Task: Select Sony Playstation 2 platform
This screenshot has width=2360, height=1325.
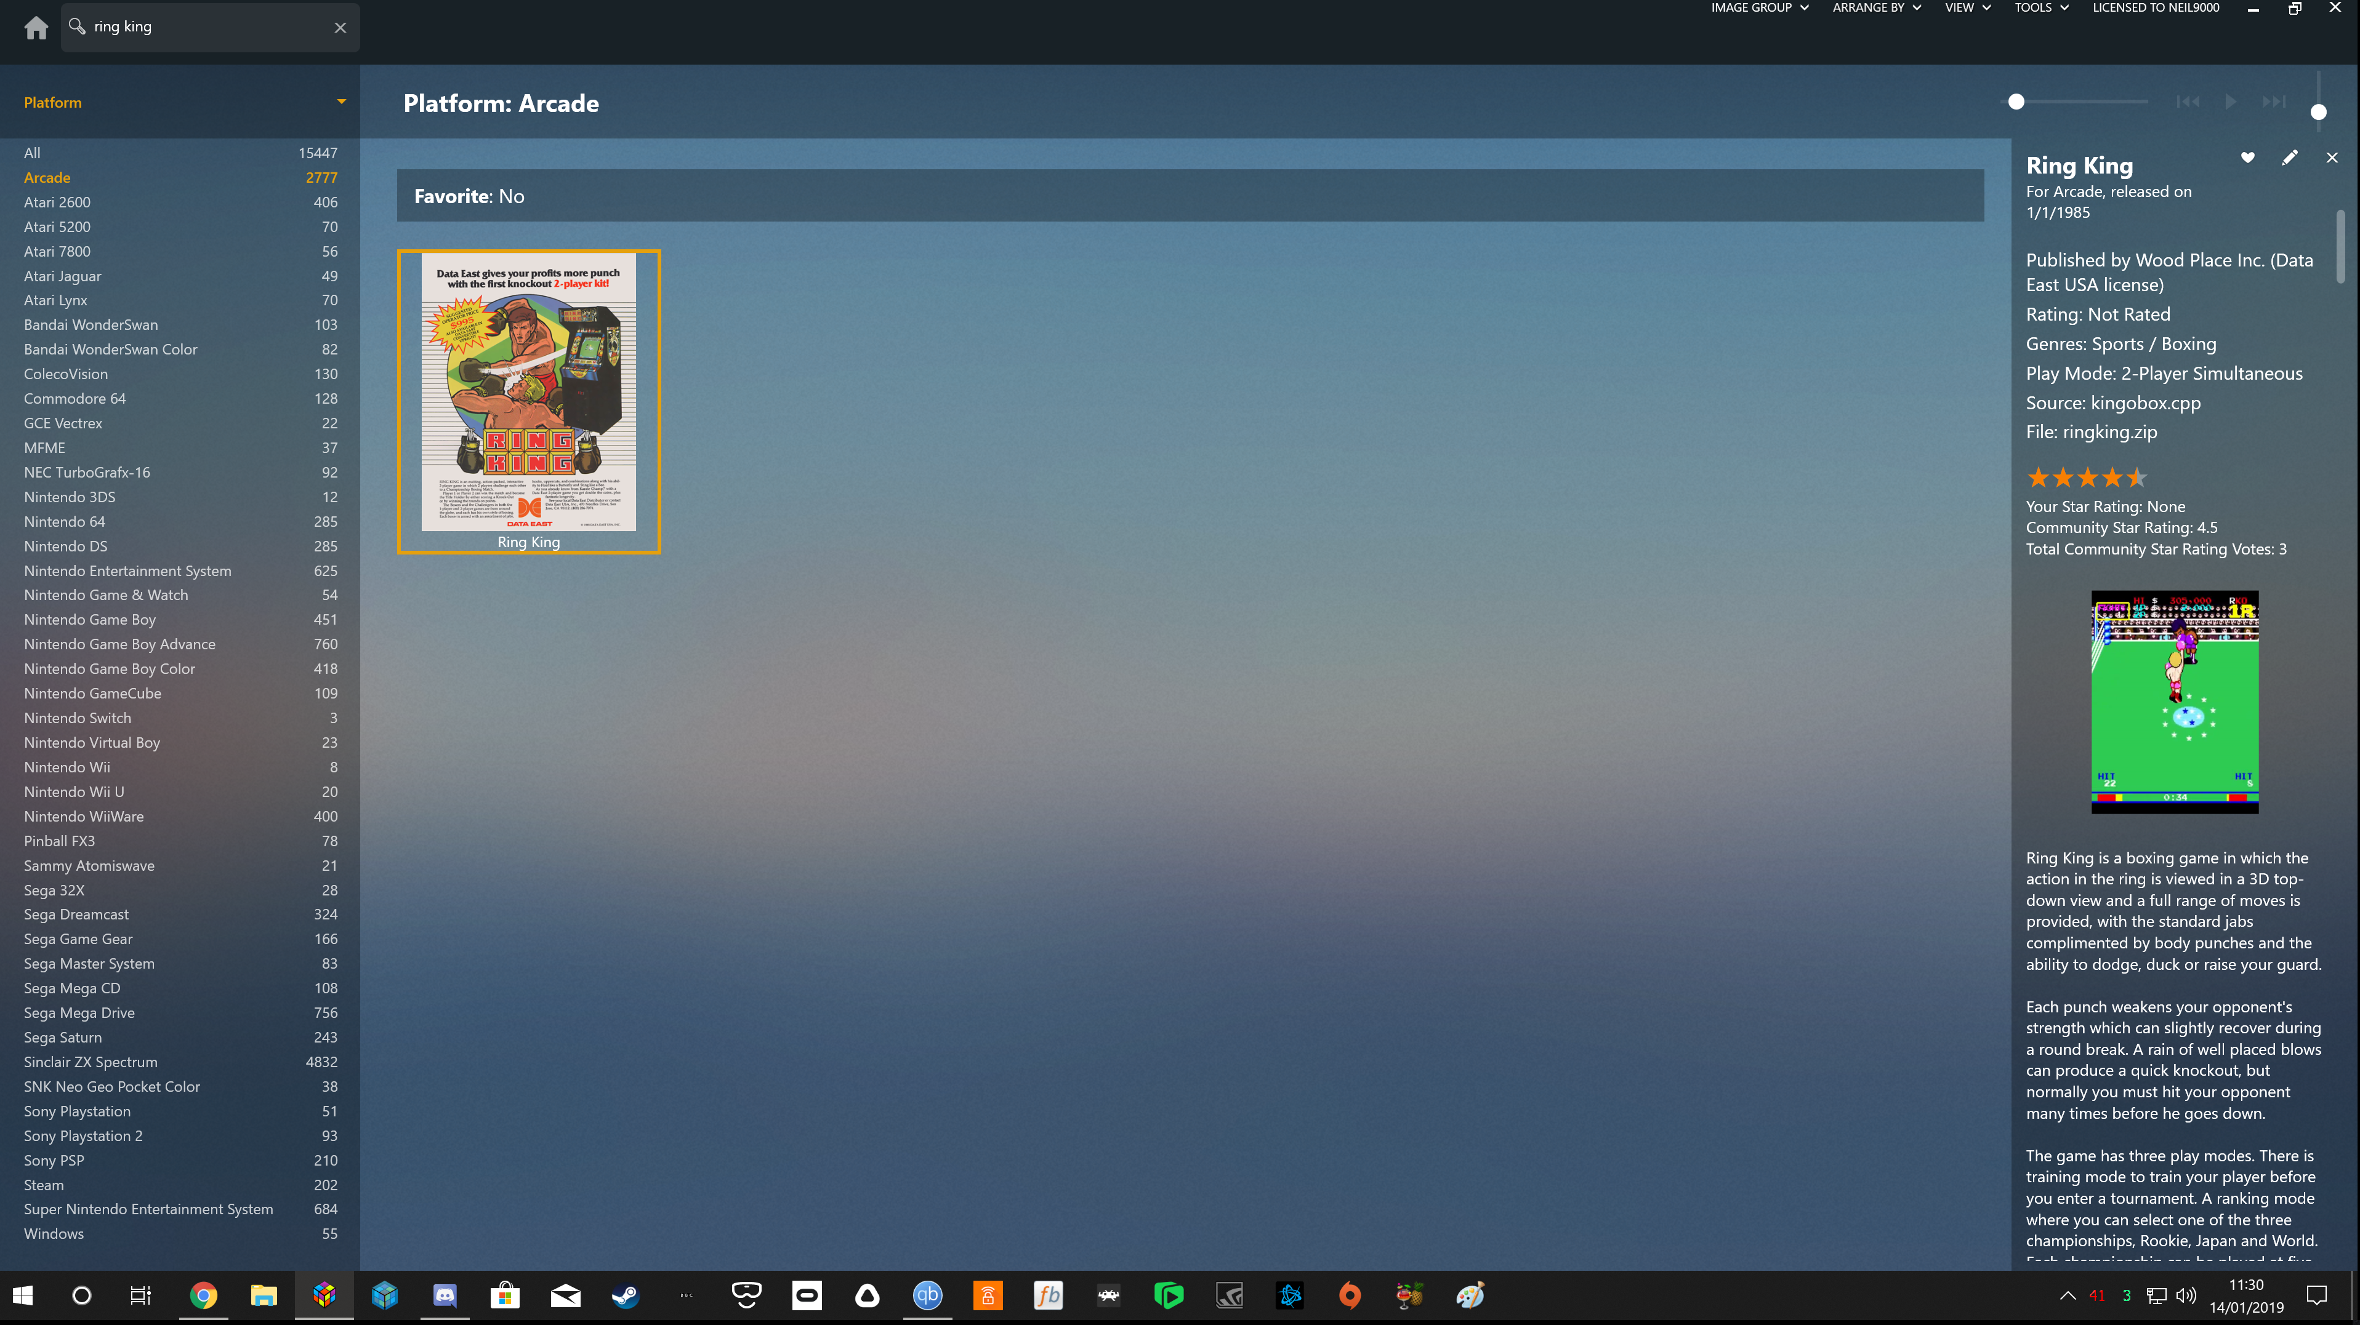Action: click(x=180, y=1135)
